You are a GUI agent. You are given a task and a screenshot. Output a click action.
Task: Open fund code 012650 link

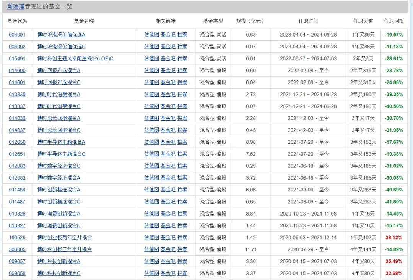pyautogui.click(x=17, y=142)
